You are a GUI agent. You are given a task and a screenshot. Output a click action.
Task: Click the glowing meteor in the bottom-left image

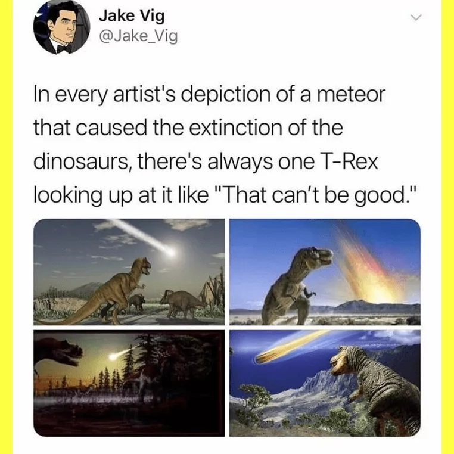[117, 355]
